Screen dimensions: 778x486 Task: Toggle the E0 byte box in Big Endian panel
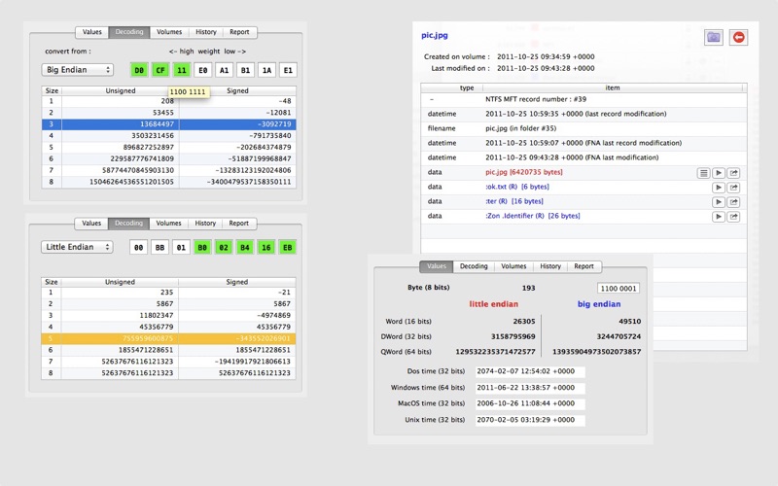202,70
